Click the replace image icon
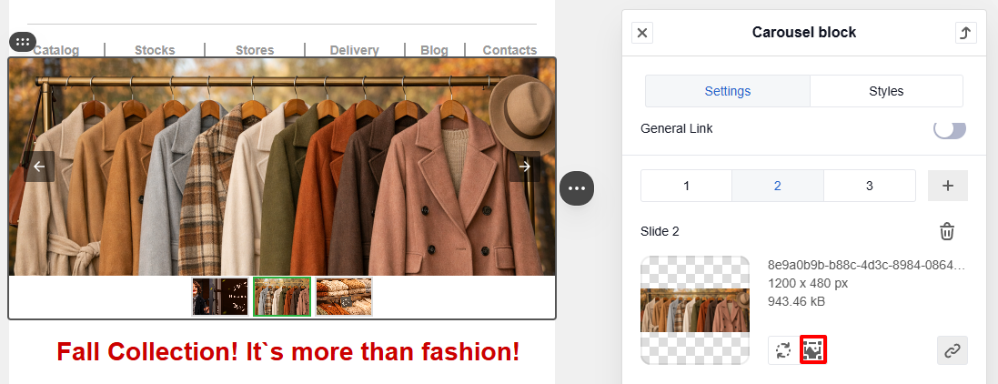 click(781, 350)
